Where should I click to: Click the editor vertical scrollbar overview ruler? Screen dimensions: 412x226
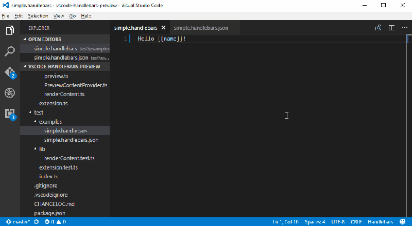pos(409,126)
